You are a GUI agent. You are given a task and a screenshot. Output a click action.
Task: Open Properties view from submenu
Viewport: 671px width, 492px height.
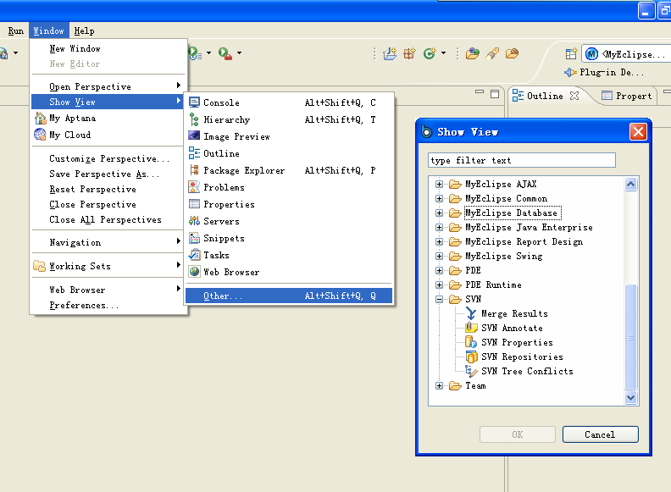(289, 204)
